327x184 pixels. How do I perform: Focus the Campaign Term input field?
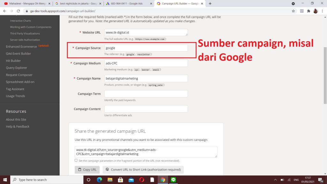(146, 94)
